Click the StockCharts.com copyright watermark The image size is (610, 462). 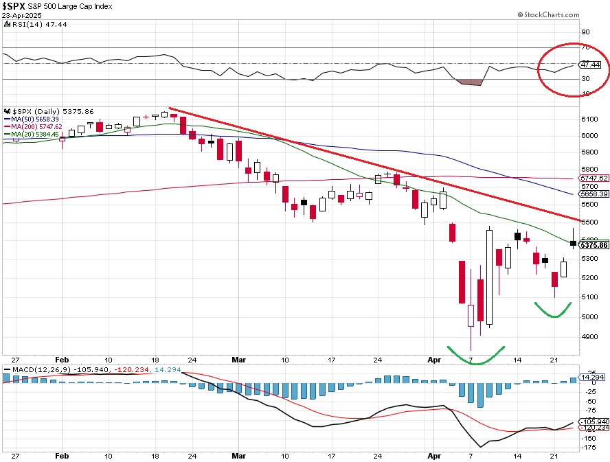[548, 15]
